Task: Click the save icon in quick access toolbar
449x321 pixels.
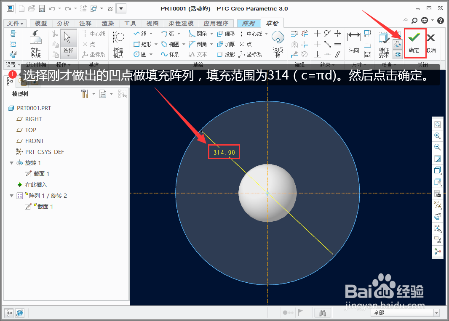Action: point(42,8)
